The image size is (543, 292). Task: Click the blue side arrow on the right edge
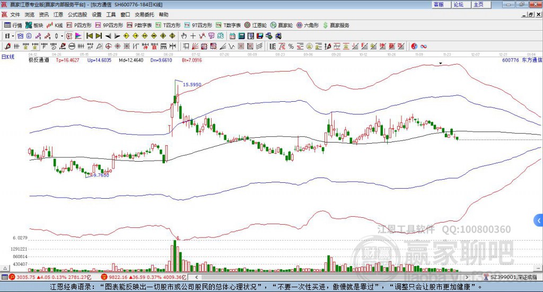pyautogui.click(x=539, y=220)
